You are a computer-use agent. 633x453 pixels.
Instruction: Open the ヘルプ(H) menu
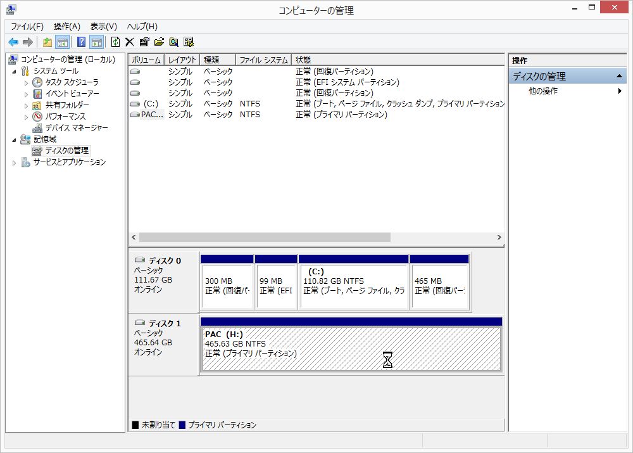pyautogui.click(x=142, y=27)
